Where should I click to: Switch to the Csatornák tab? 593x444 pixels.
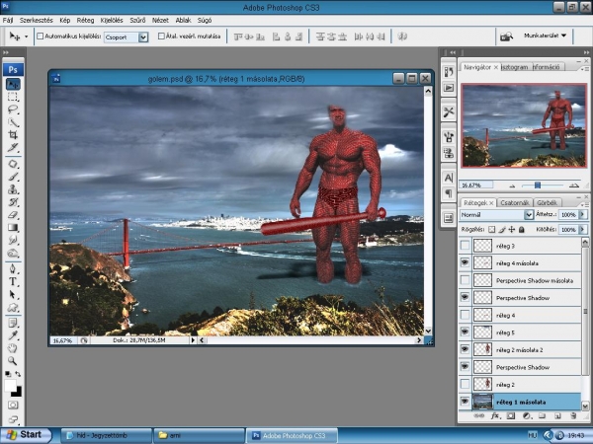515,202
